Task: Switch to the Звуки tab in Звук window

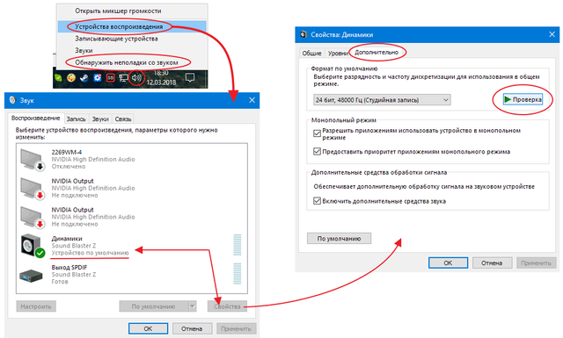Action: click(x=100, y=119)
